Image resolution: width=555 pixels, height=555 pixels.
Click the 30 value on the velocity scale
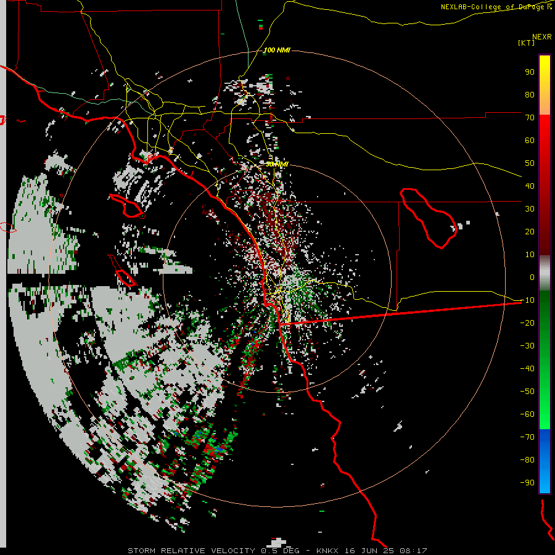(x=530, y=209)
